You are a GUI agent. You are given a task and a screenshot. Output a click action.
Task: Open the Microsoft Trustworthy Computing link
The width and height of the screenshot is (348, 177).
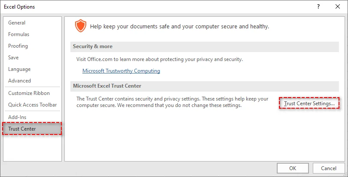[121, 71]
